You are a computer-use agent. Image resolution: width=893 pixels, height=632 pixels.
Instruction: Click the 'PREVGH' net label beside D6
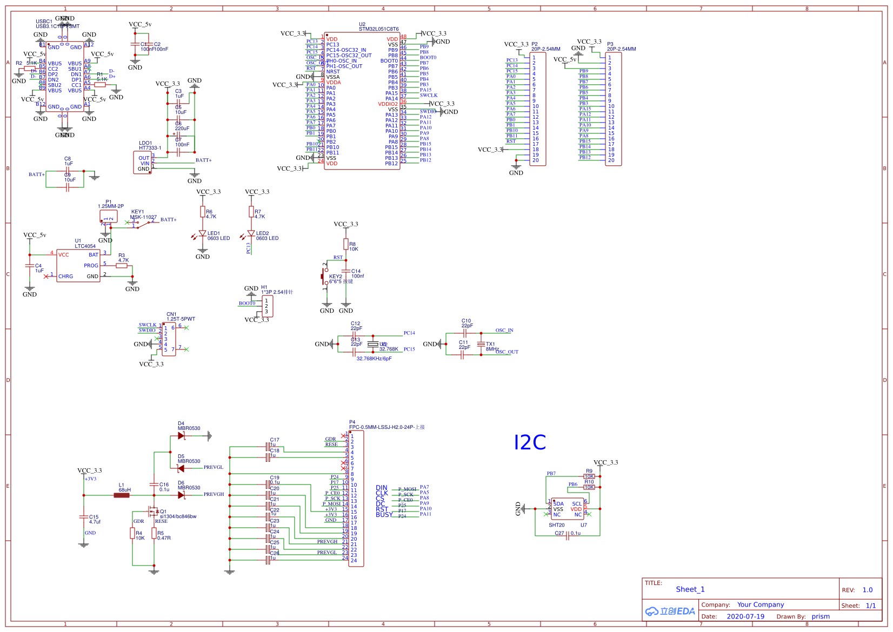[x=214, y=494]
